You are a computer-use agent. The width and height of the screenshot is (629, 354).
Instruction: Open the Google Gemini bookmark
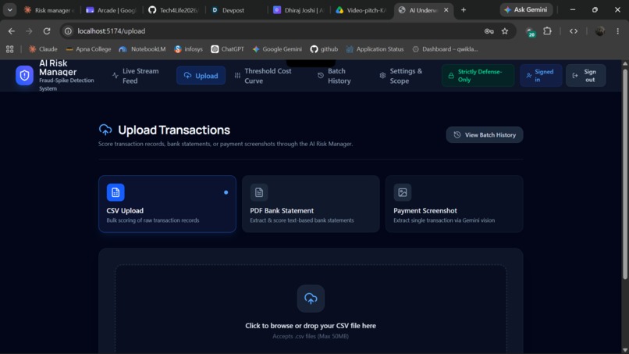(277, 49)
